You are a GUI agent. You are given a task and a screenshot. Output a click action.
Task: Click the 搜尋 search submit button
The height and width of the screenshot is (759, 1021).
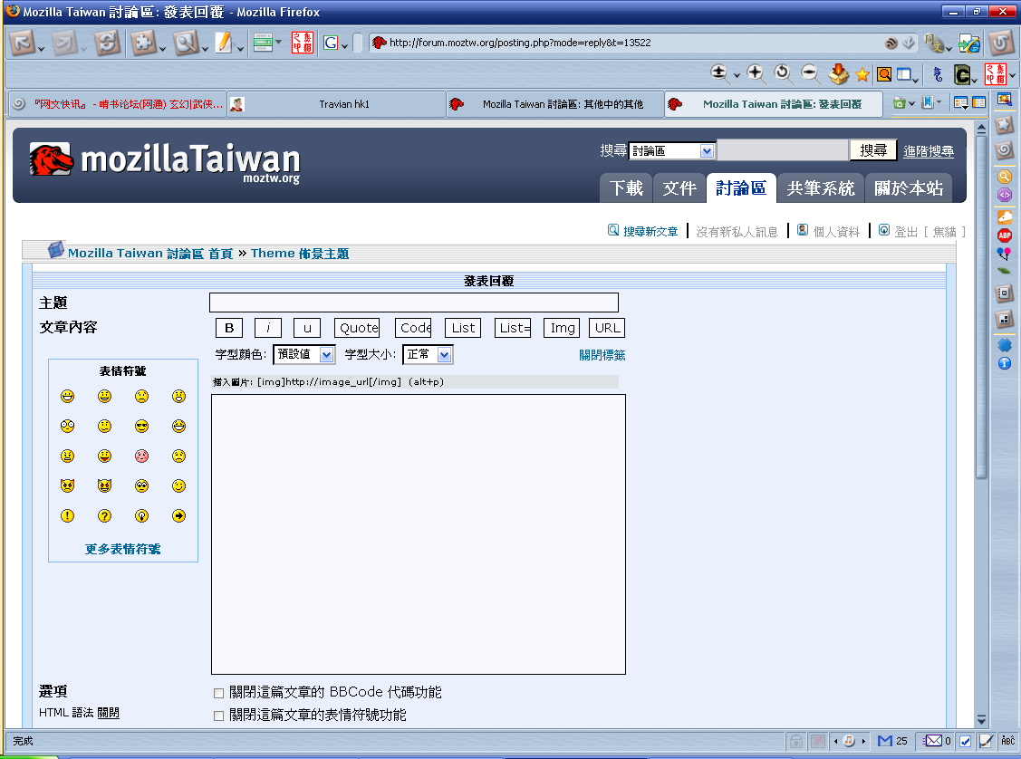pyautogui.click(x=873, y=150)
